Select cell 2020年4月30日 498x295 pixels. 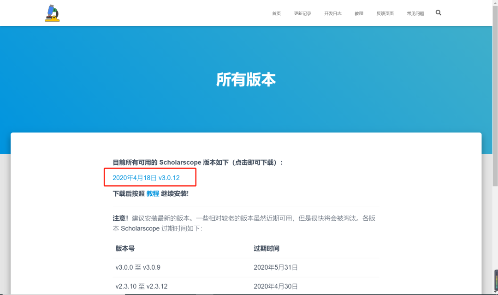click(276, 286)
